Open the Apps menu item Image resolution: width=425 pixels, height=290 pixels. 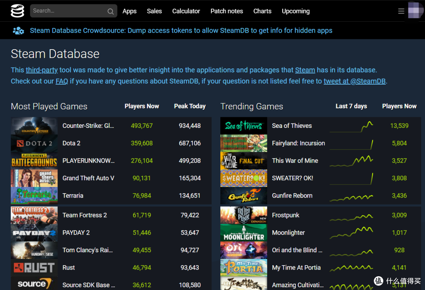click(129, 11)
